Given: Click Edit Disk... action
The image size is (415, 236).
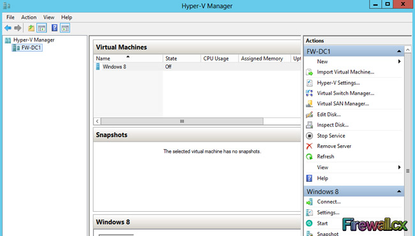Looking at the screenshot, I should [329, 114].
